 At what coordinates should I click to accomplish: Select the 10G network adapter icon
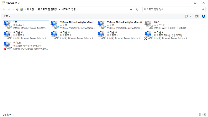point(8,25)
